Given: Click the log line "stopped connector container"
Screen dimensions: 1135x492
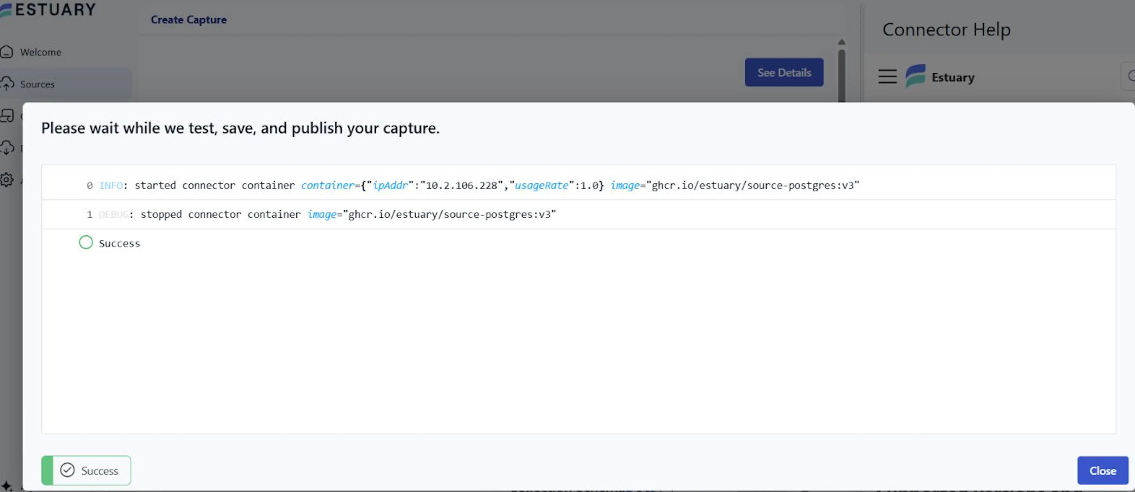Looking at the screenshot, I should [578, 215].
